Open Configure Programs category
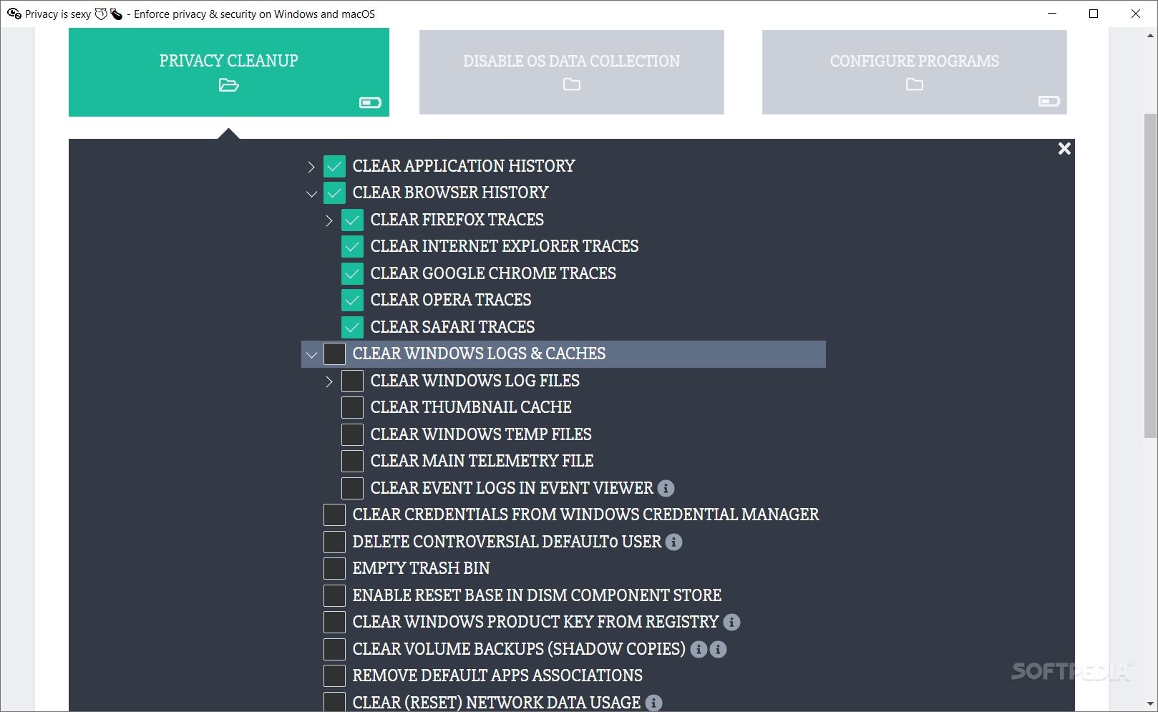Image resolution: width=1158 pixels, height=712 pixels. [x=914, y=72]
